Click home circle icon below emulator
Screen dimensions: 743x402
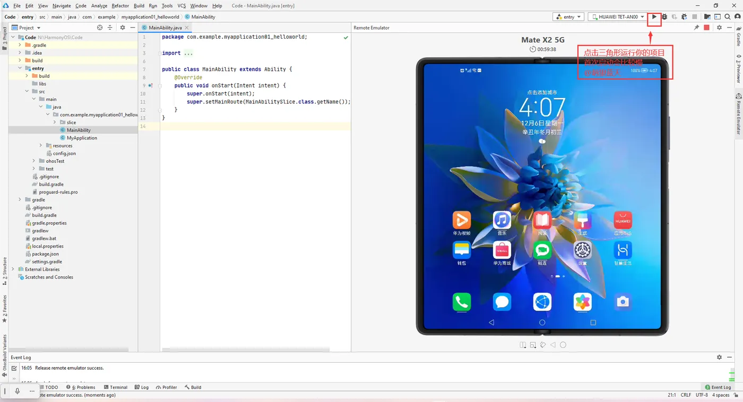coord(563,345)
